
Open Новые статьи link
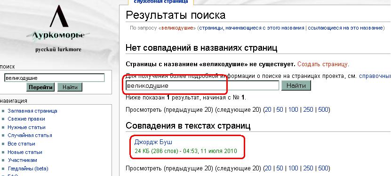(24, 152)
